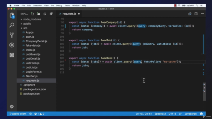Open the Code menu

click(17, 6)
